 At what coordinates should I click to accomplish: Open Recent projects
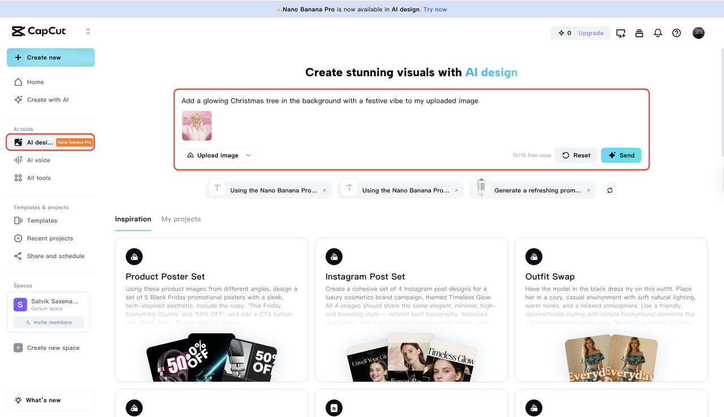coord(51,238)
